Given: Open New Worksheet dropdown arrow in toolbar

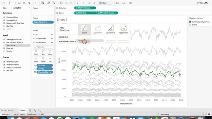Looking at the screenshot, I should (46, 3).
